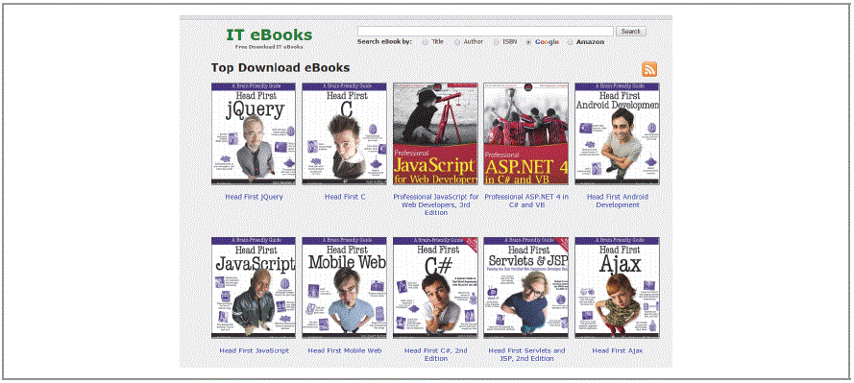Follow the Head First C title link
The width and height of the screenshot is (854, 383).
tap(345, 197)
